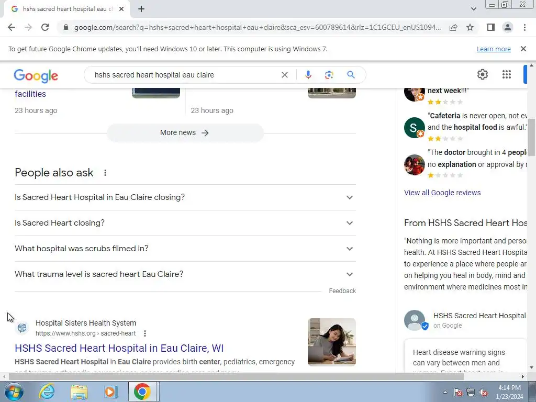Open Google apps grid

(507, 74)
